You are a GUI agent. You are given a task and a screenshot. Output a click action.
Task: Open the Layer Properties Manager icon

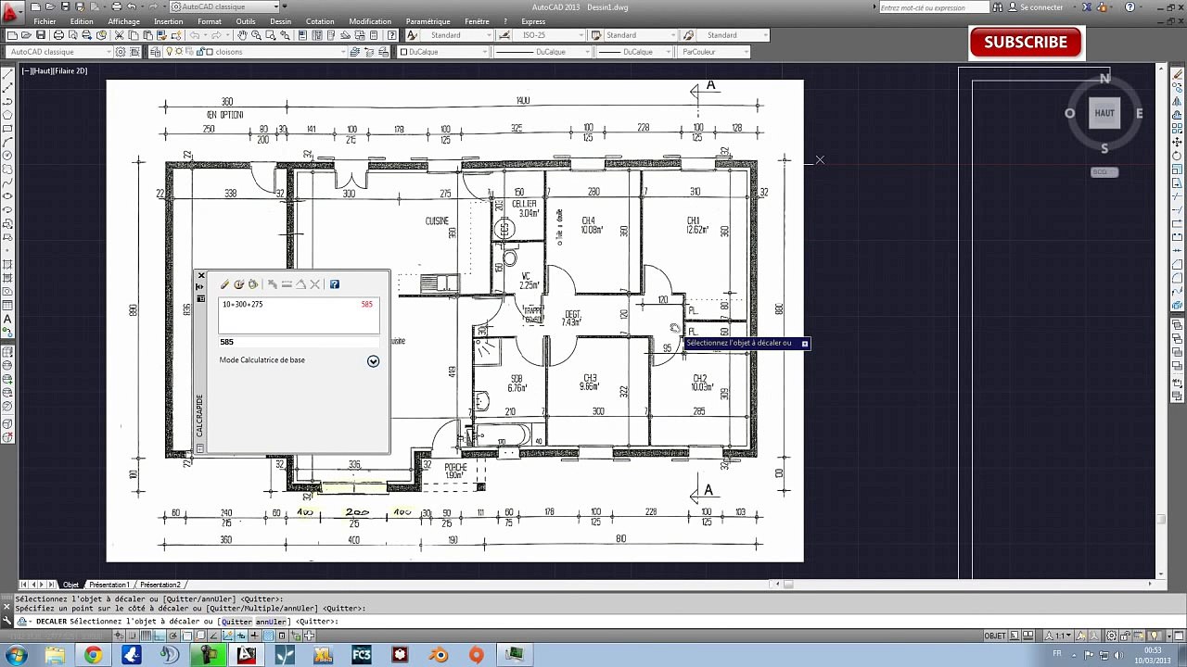(155, 52)
